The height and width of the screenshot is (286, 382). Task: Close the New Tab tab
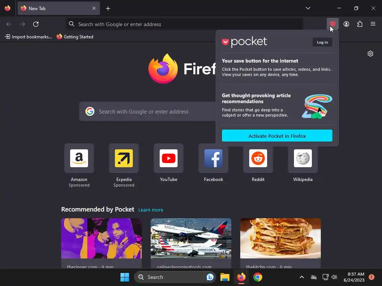pos(94,8)
